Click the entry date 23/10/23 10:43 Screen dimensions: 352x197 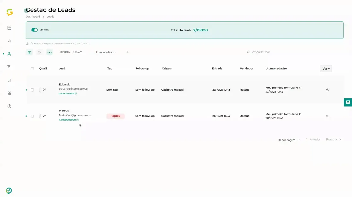click(222, 90)
